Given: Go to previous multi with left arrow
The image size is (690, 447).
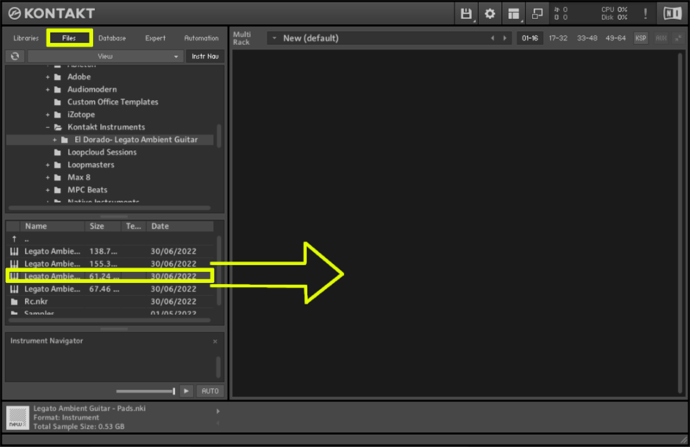Looking at the screenshot, I should point(492,38).
